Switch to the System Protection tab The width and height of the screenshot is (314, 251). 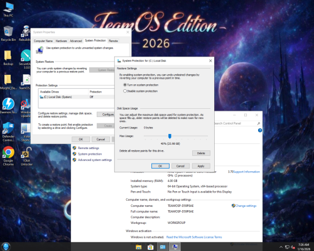(95, 40)
